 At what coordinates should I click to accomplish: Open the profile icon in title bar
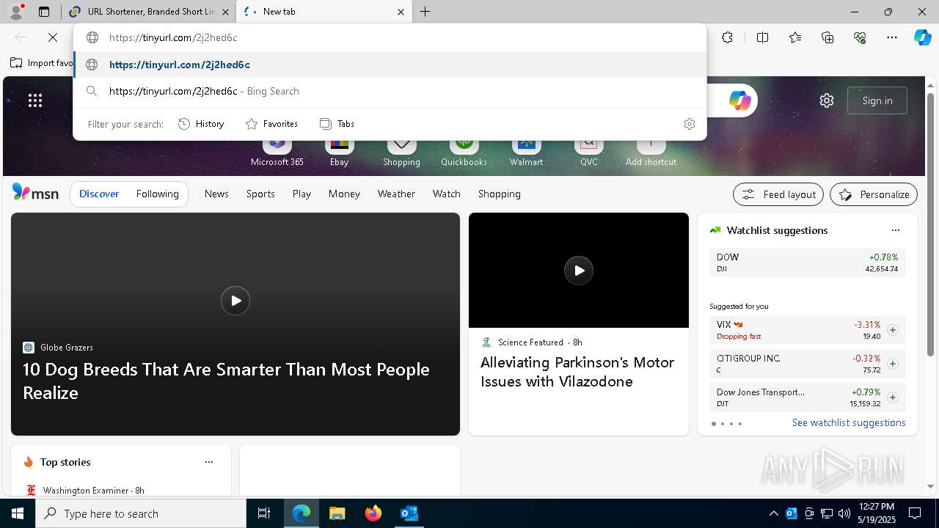pyautogui.click(x=16, y=12)
